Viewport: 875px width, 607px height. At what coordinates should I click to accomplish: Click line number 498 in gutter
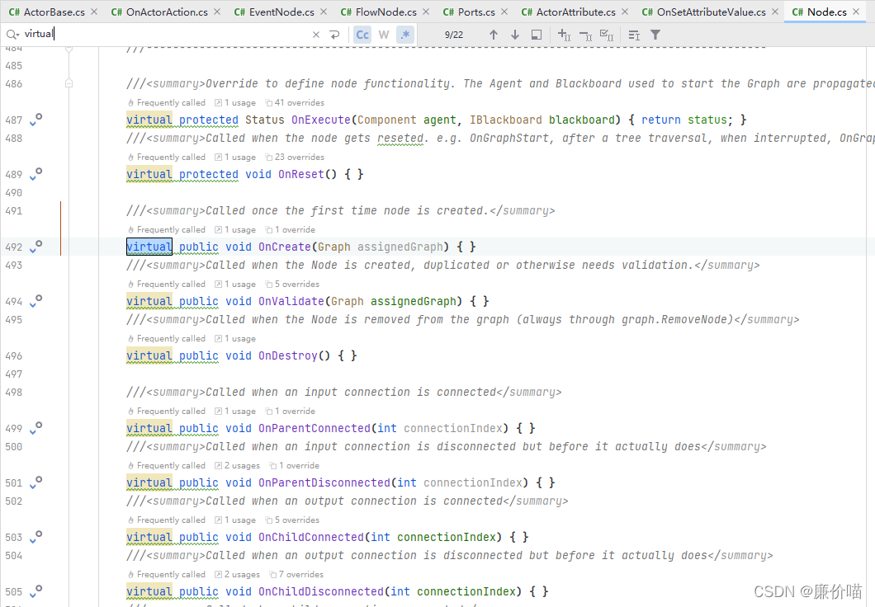pyautogui.click(x=13, y=392)
